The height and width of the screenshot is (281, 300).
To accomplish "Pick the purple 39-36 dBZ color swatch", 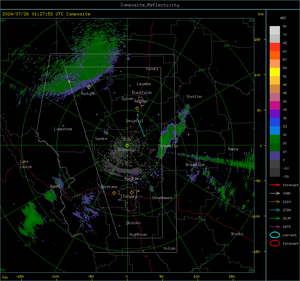I will pos(275,114).
